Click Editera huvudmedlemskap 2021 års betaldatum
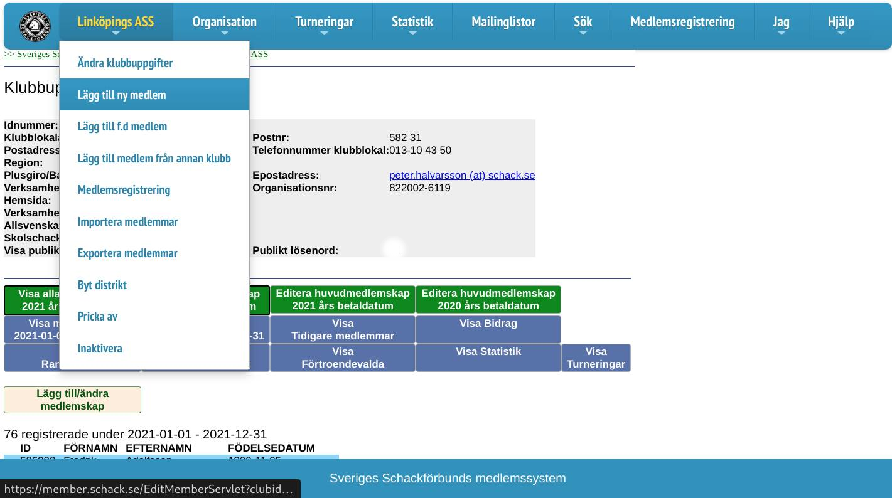The height and width of the screenshot is (498, 892). point(343,300)
